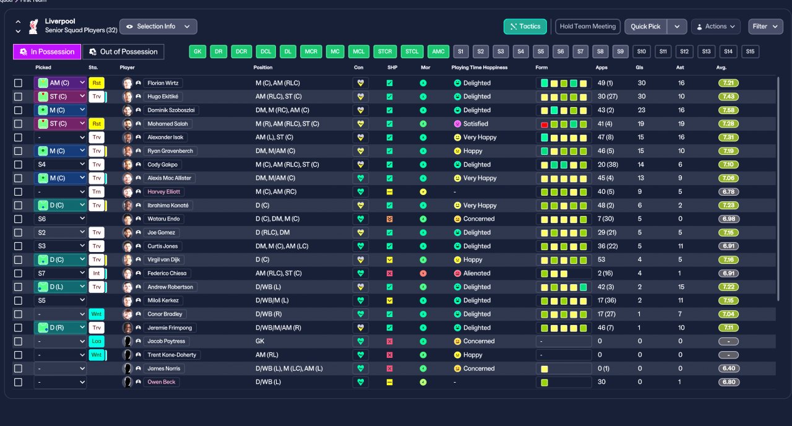Click Florian Wirtz player portrait
The height and width of the screenshot is (426, 792).
point(127,83)
